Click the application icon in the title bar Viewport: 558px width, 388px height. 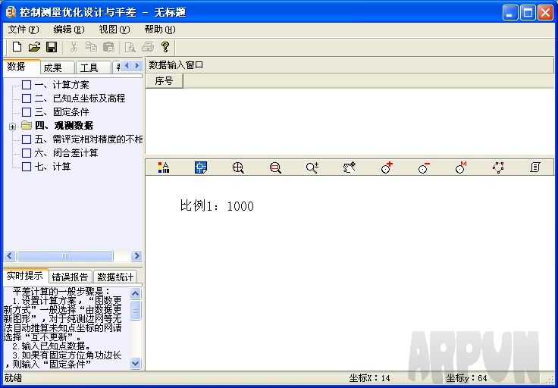click(x=11, y=12)
